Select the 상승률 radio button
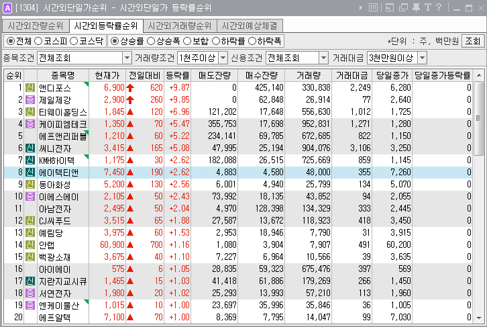This screenshot has height=327, width=487. click(x=115, y=41)
